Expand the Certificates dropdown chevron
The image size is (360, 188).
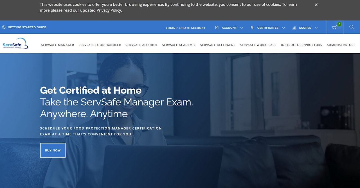coord(283,28)
